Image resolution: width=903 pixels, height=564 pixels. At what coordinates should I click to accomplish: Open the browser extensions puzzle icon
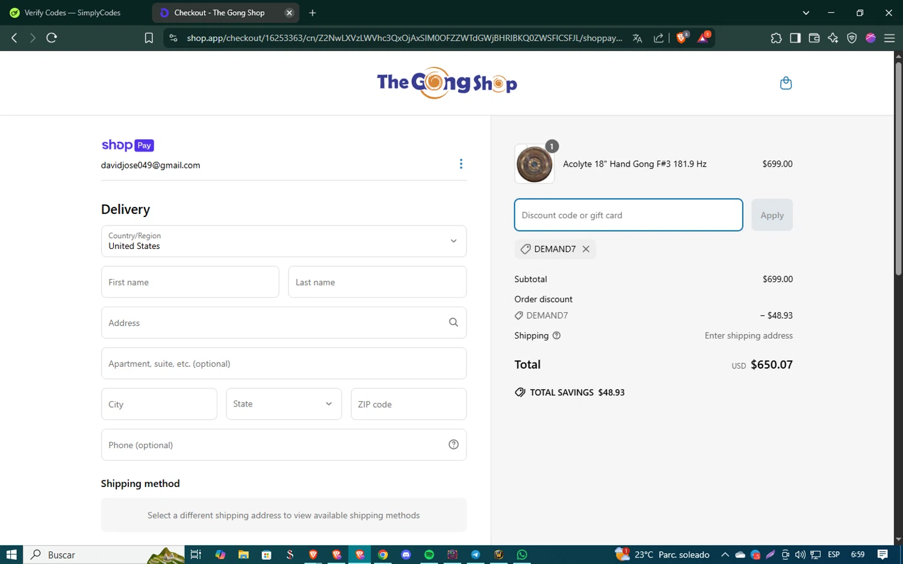click(x=776, y=38)
